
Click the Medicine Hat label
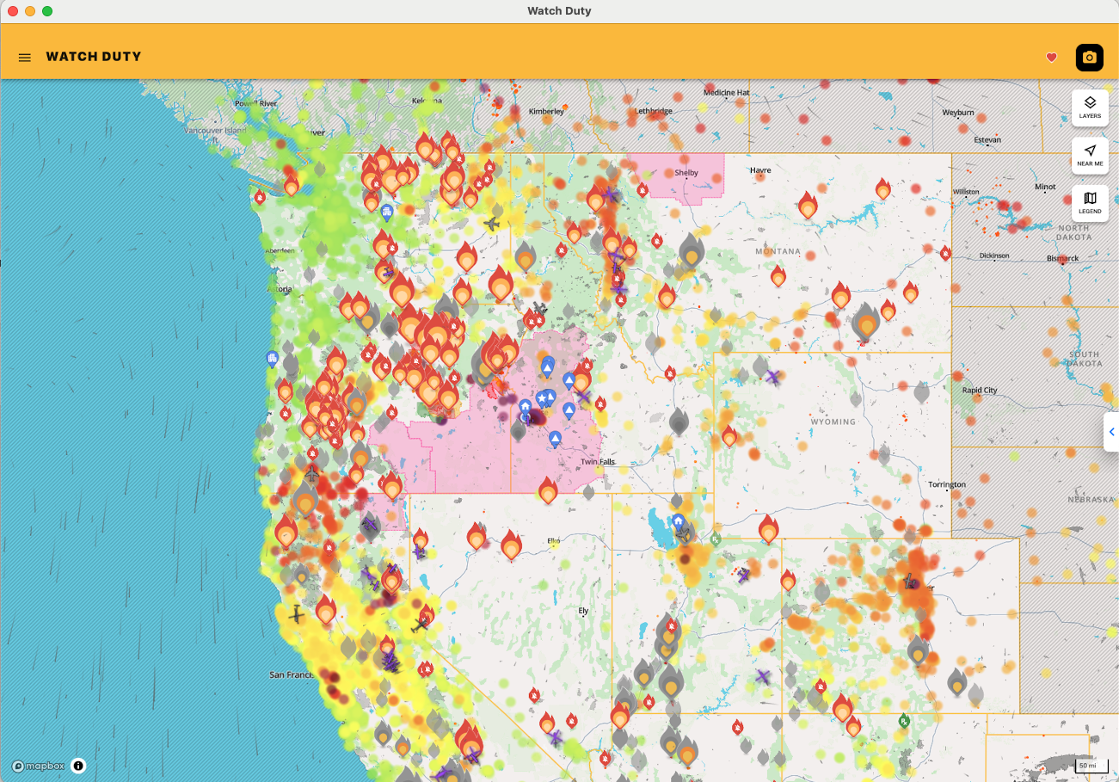click(x=727, y=93)
